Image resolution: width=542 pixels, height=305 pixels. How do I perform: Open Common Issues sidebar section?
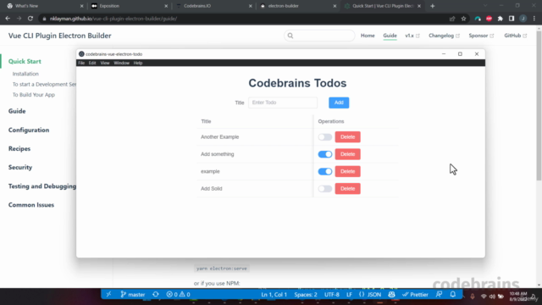point(31,205)
